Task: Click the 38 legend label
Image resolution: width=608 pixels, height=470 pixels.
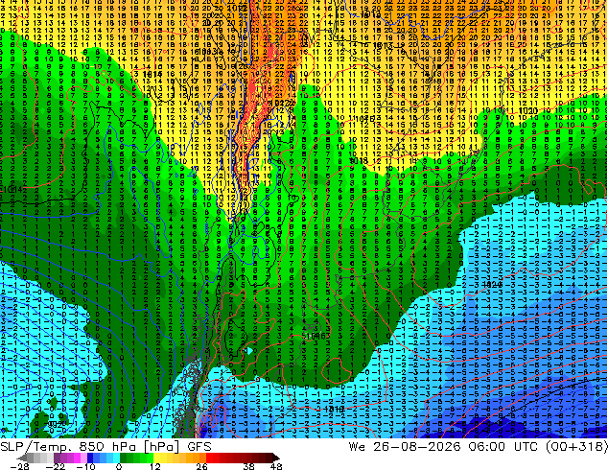Action: (248, 466)
